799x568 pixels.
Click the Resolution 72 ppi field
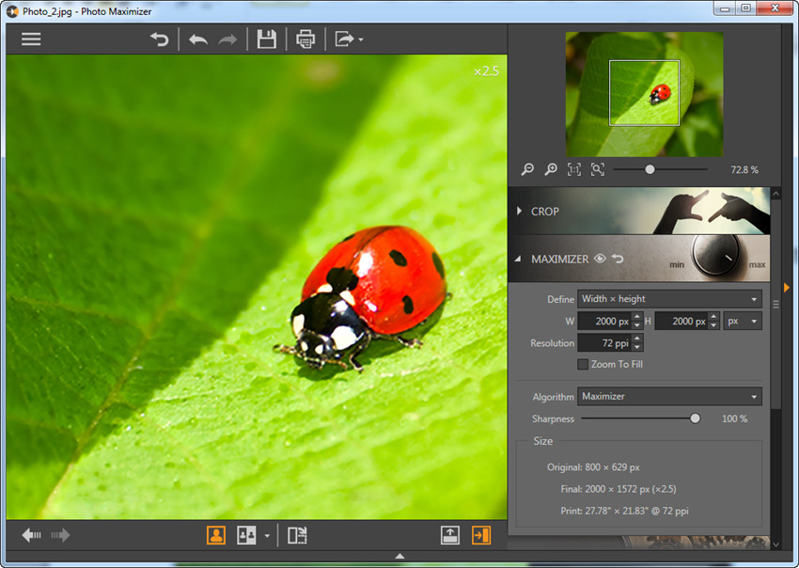pyautogui.click(x=604, y=343)
